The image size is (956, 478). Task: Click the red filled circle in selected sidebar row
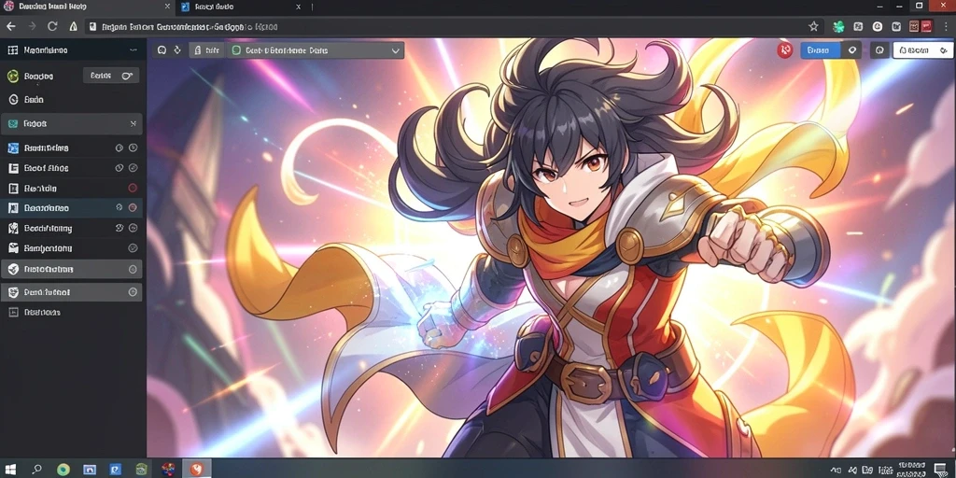(133, 208)
